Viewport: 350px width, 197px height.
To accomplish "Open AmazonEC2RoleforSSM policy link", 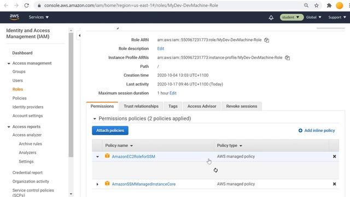I will pyautogui.click(x=133, y=157).
